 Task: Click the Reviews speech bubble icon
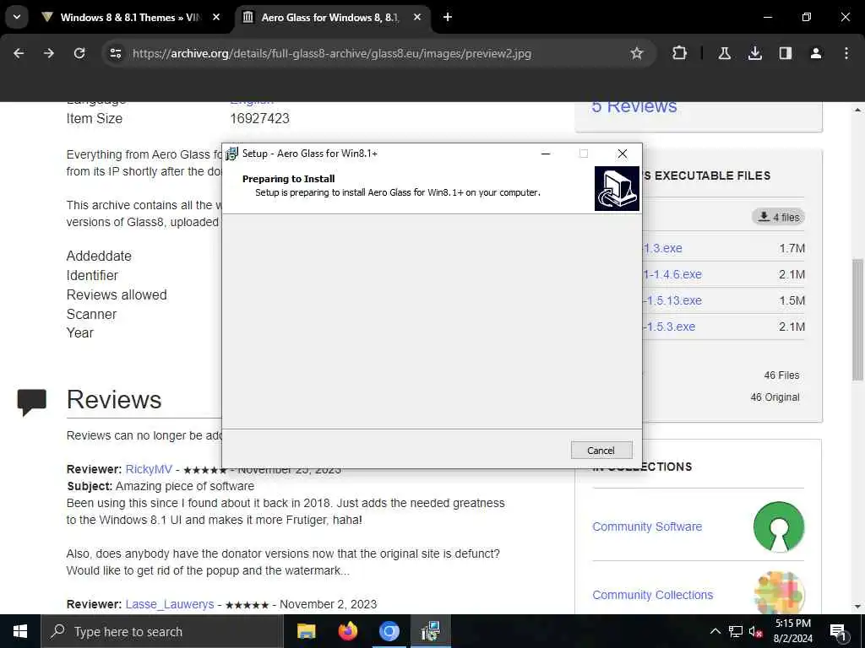[x=31, y=402]
